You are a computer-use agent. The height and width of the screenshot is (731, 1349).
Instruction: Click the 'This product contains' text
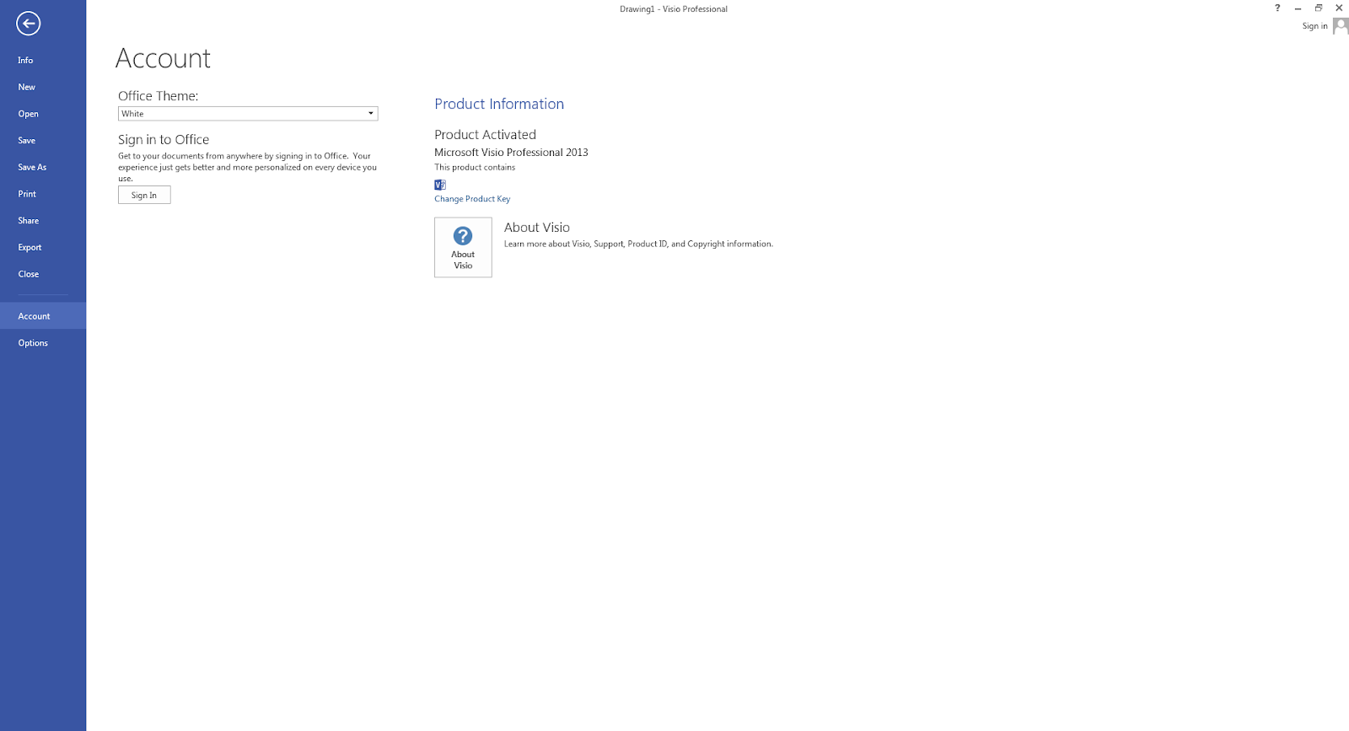point(475,168)
